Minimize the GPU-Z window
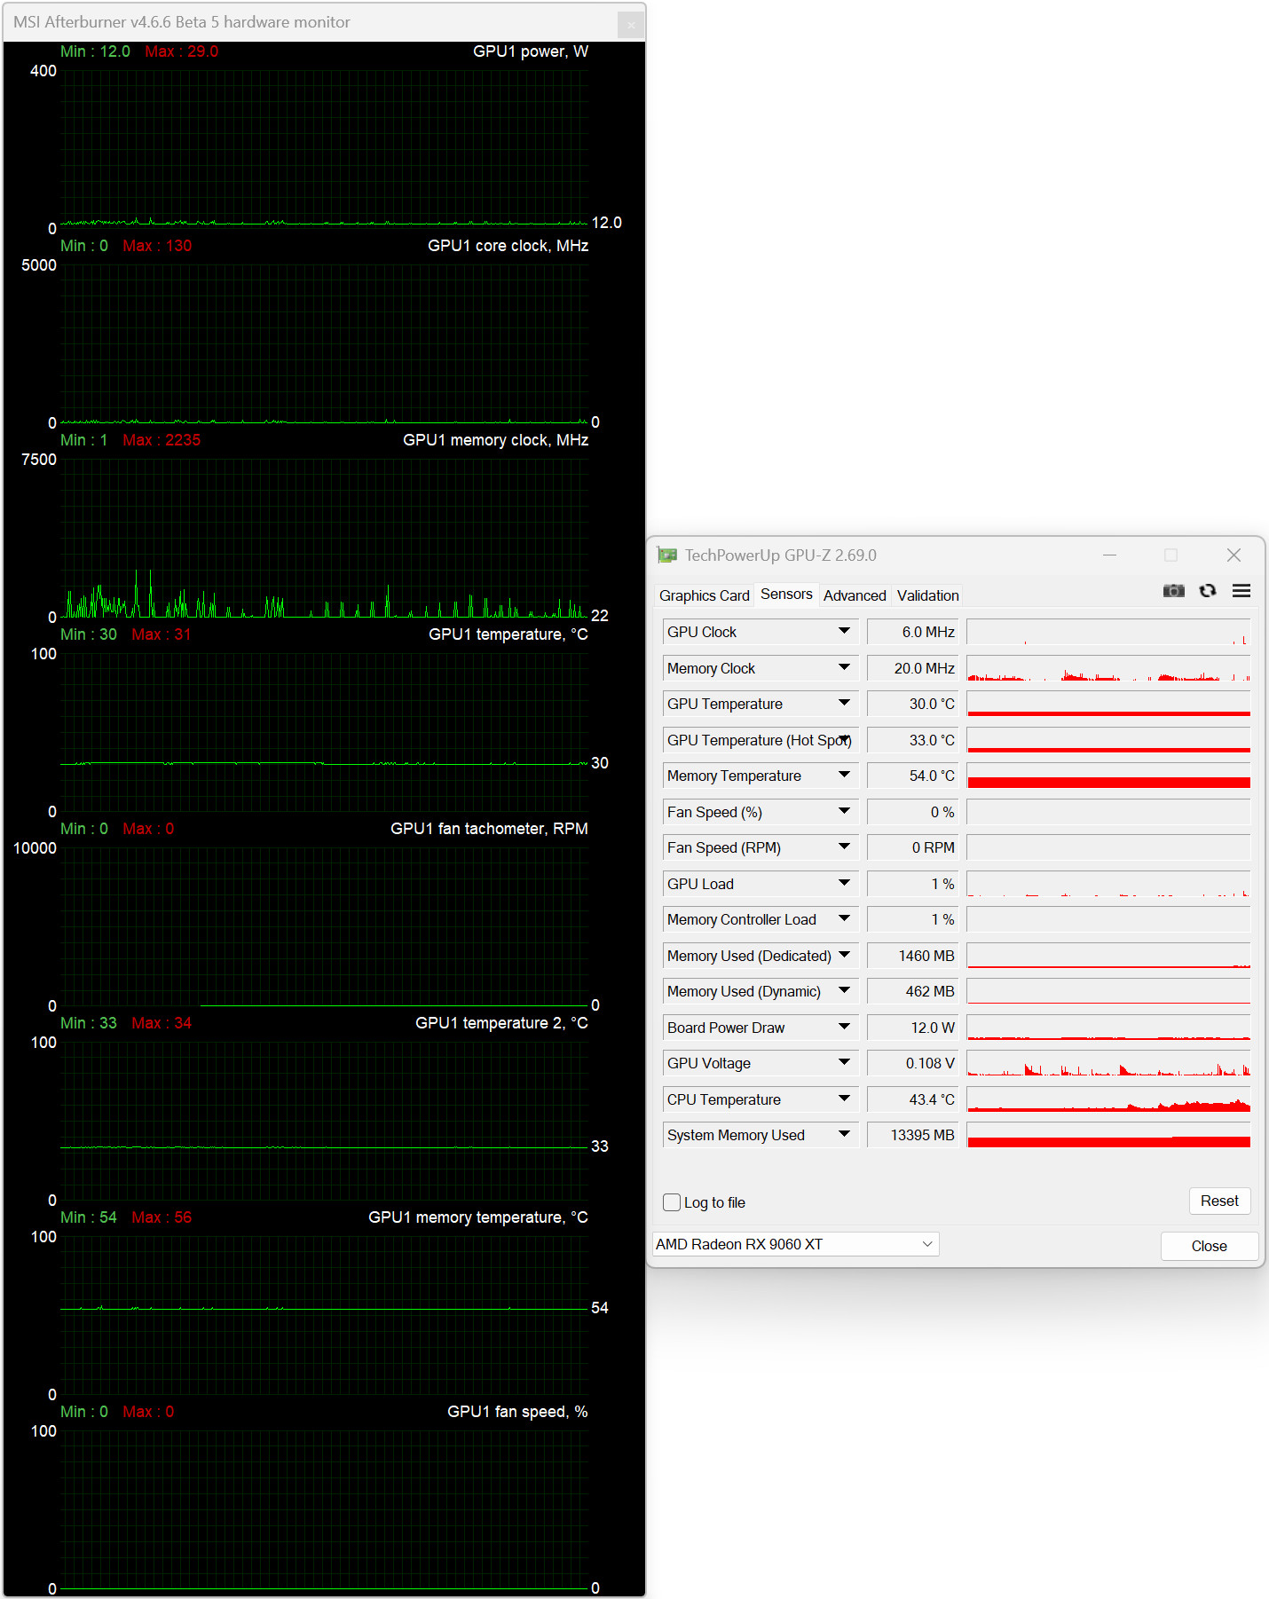 coord(1109,555)
